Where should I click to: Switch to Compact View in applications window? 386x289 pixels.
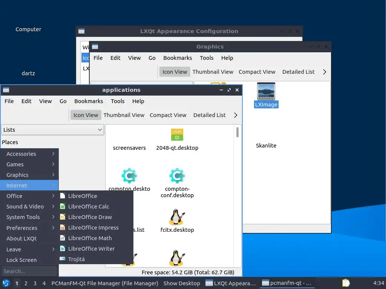(168, 115)
